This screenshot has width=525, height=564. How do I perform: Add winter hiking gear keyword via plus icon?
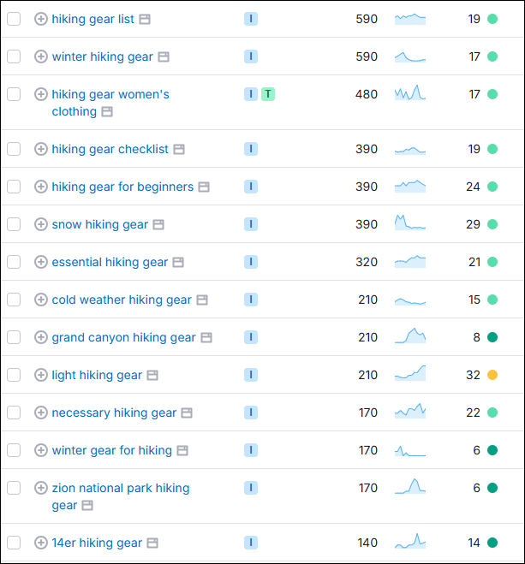pos(41,56)
